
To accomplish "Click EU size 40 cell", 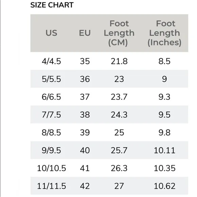I will (85, 150).
